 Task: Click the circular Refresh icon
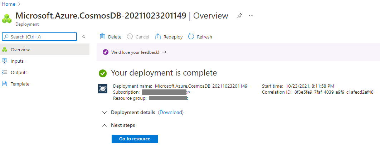[191, 36]
